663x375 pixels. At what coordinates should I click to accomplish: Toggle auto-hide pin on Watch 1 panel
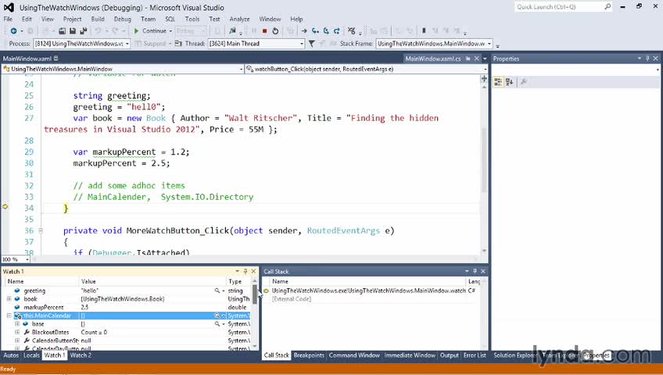click(245, 271)
